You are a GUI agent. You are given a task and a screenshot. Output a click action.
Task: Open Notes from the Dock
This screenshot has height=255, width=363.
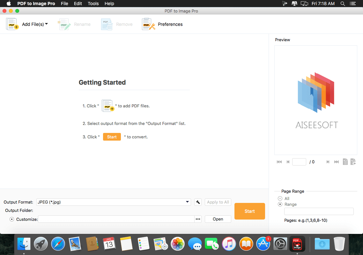click(126, 244)
